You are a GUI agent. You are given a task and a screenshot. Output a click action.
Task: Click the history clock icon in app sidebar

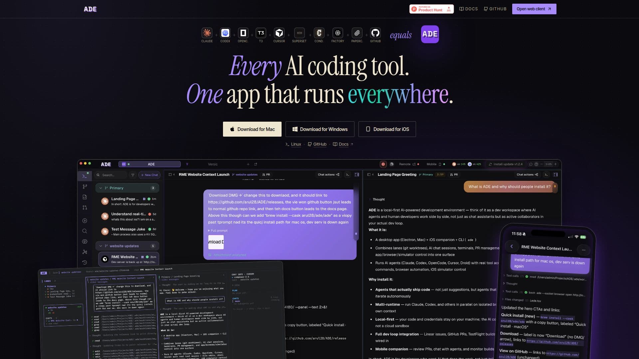tap(85, 262)
